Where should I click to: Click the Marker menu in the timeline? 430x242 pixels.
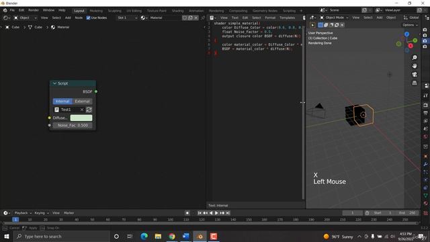tap(69, 213)
